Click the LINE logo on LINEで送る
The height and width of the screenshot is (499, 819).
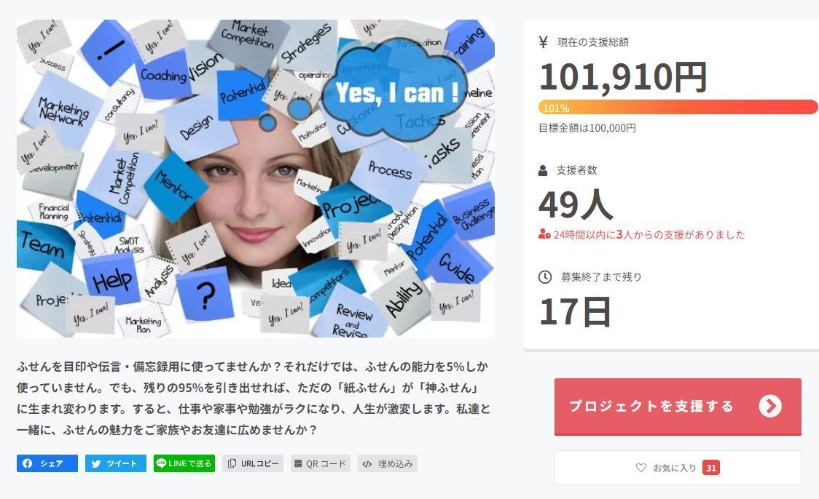162,463
